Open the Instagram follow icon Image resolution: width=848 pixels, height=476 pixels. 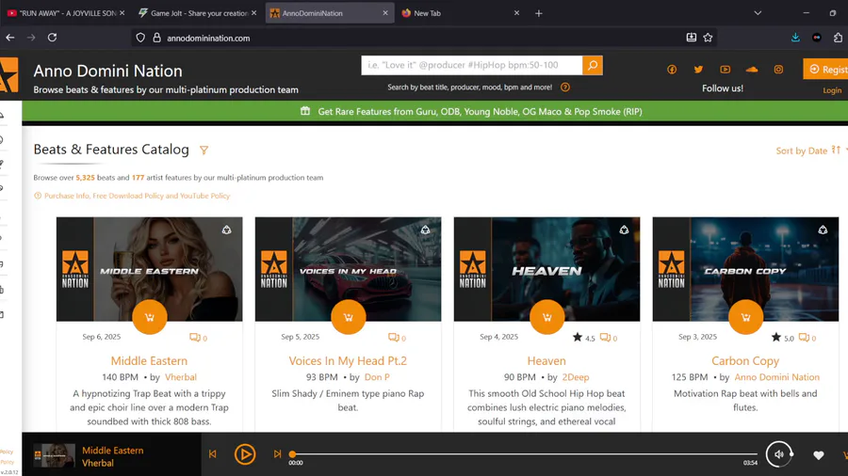tap(778, 70)
